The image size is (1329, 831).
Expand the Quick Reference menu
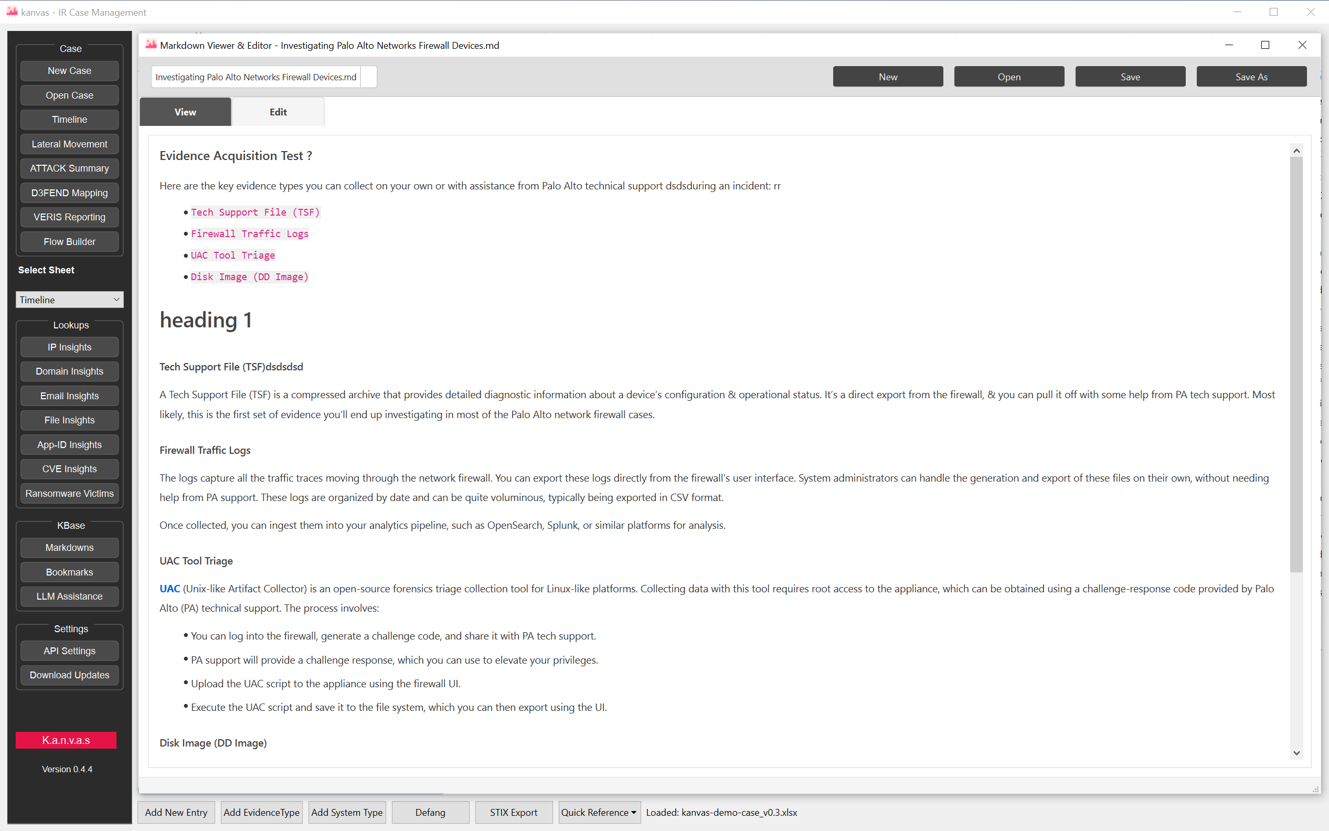pyautogui.click(x=599, y=812)
